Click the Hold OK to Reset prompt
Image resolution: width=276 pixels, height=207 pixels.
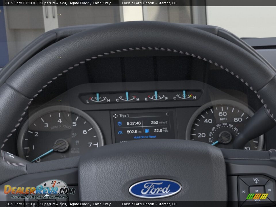click(145, 137)
